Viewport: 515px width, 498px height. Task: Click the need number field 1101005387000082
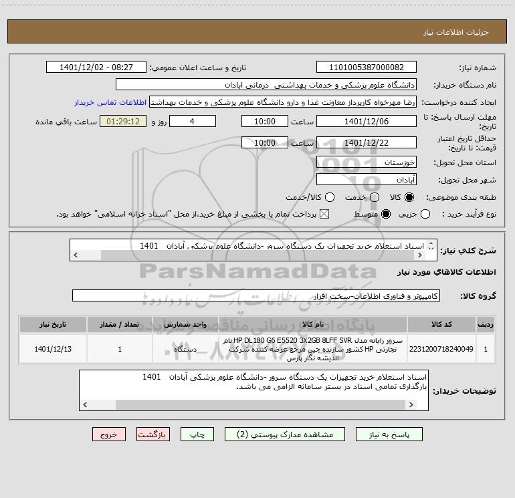[x=367, y=67]
